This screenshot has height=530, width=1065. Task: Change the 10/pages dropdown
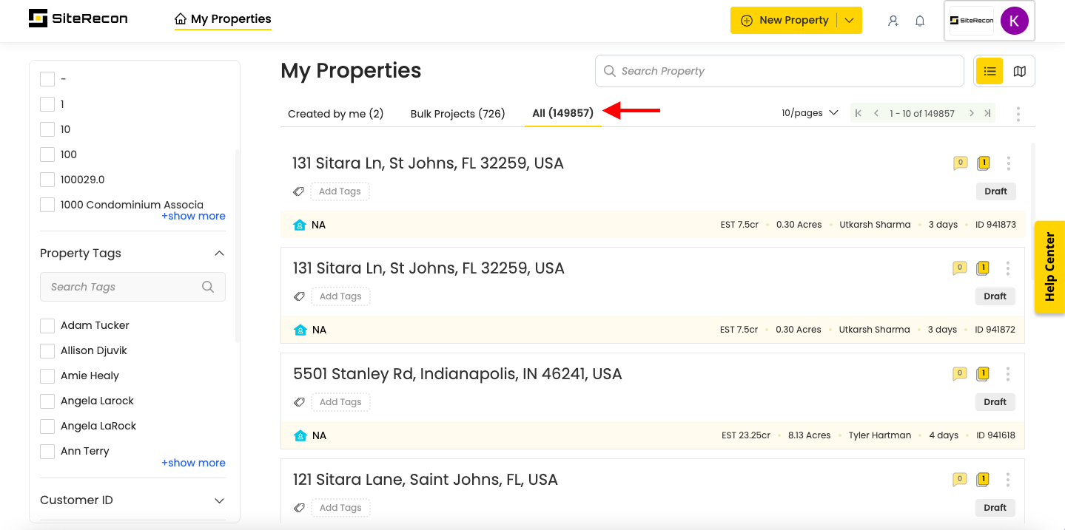810,113
